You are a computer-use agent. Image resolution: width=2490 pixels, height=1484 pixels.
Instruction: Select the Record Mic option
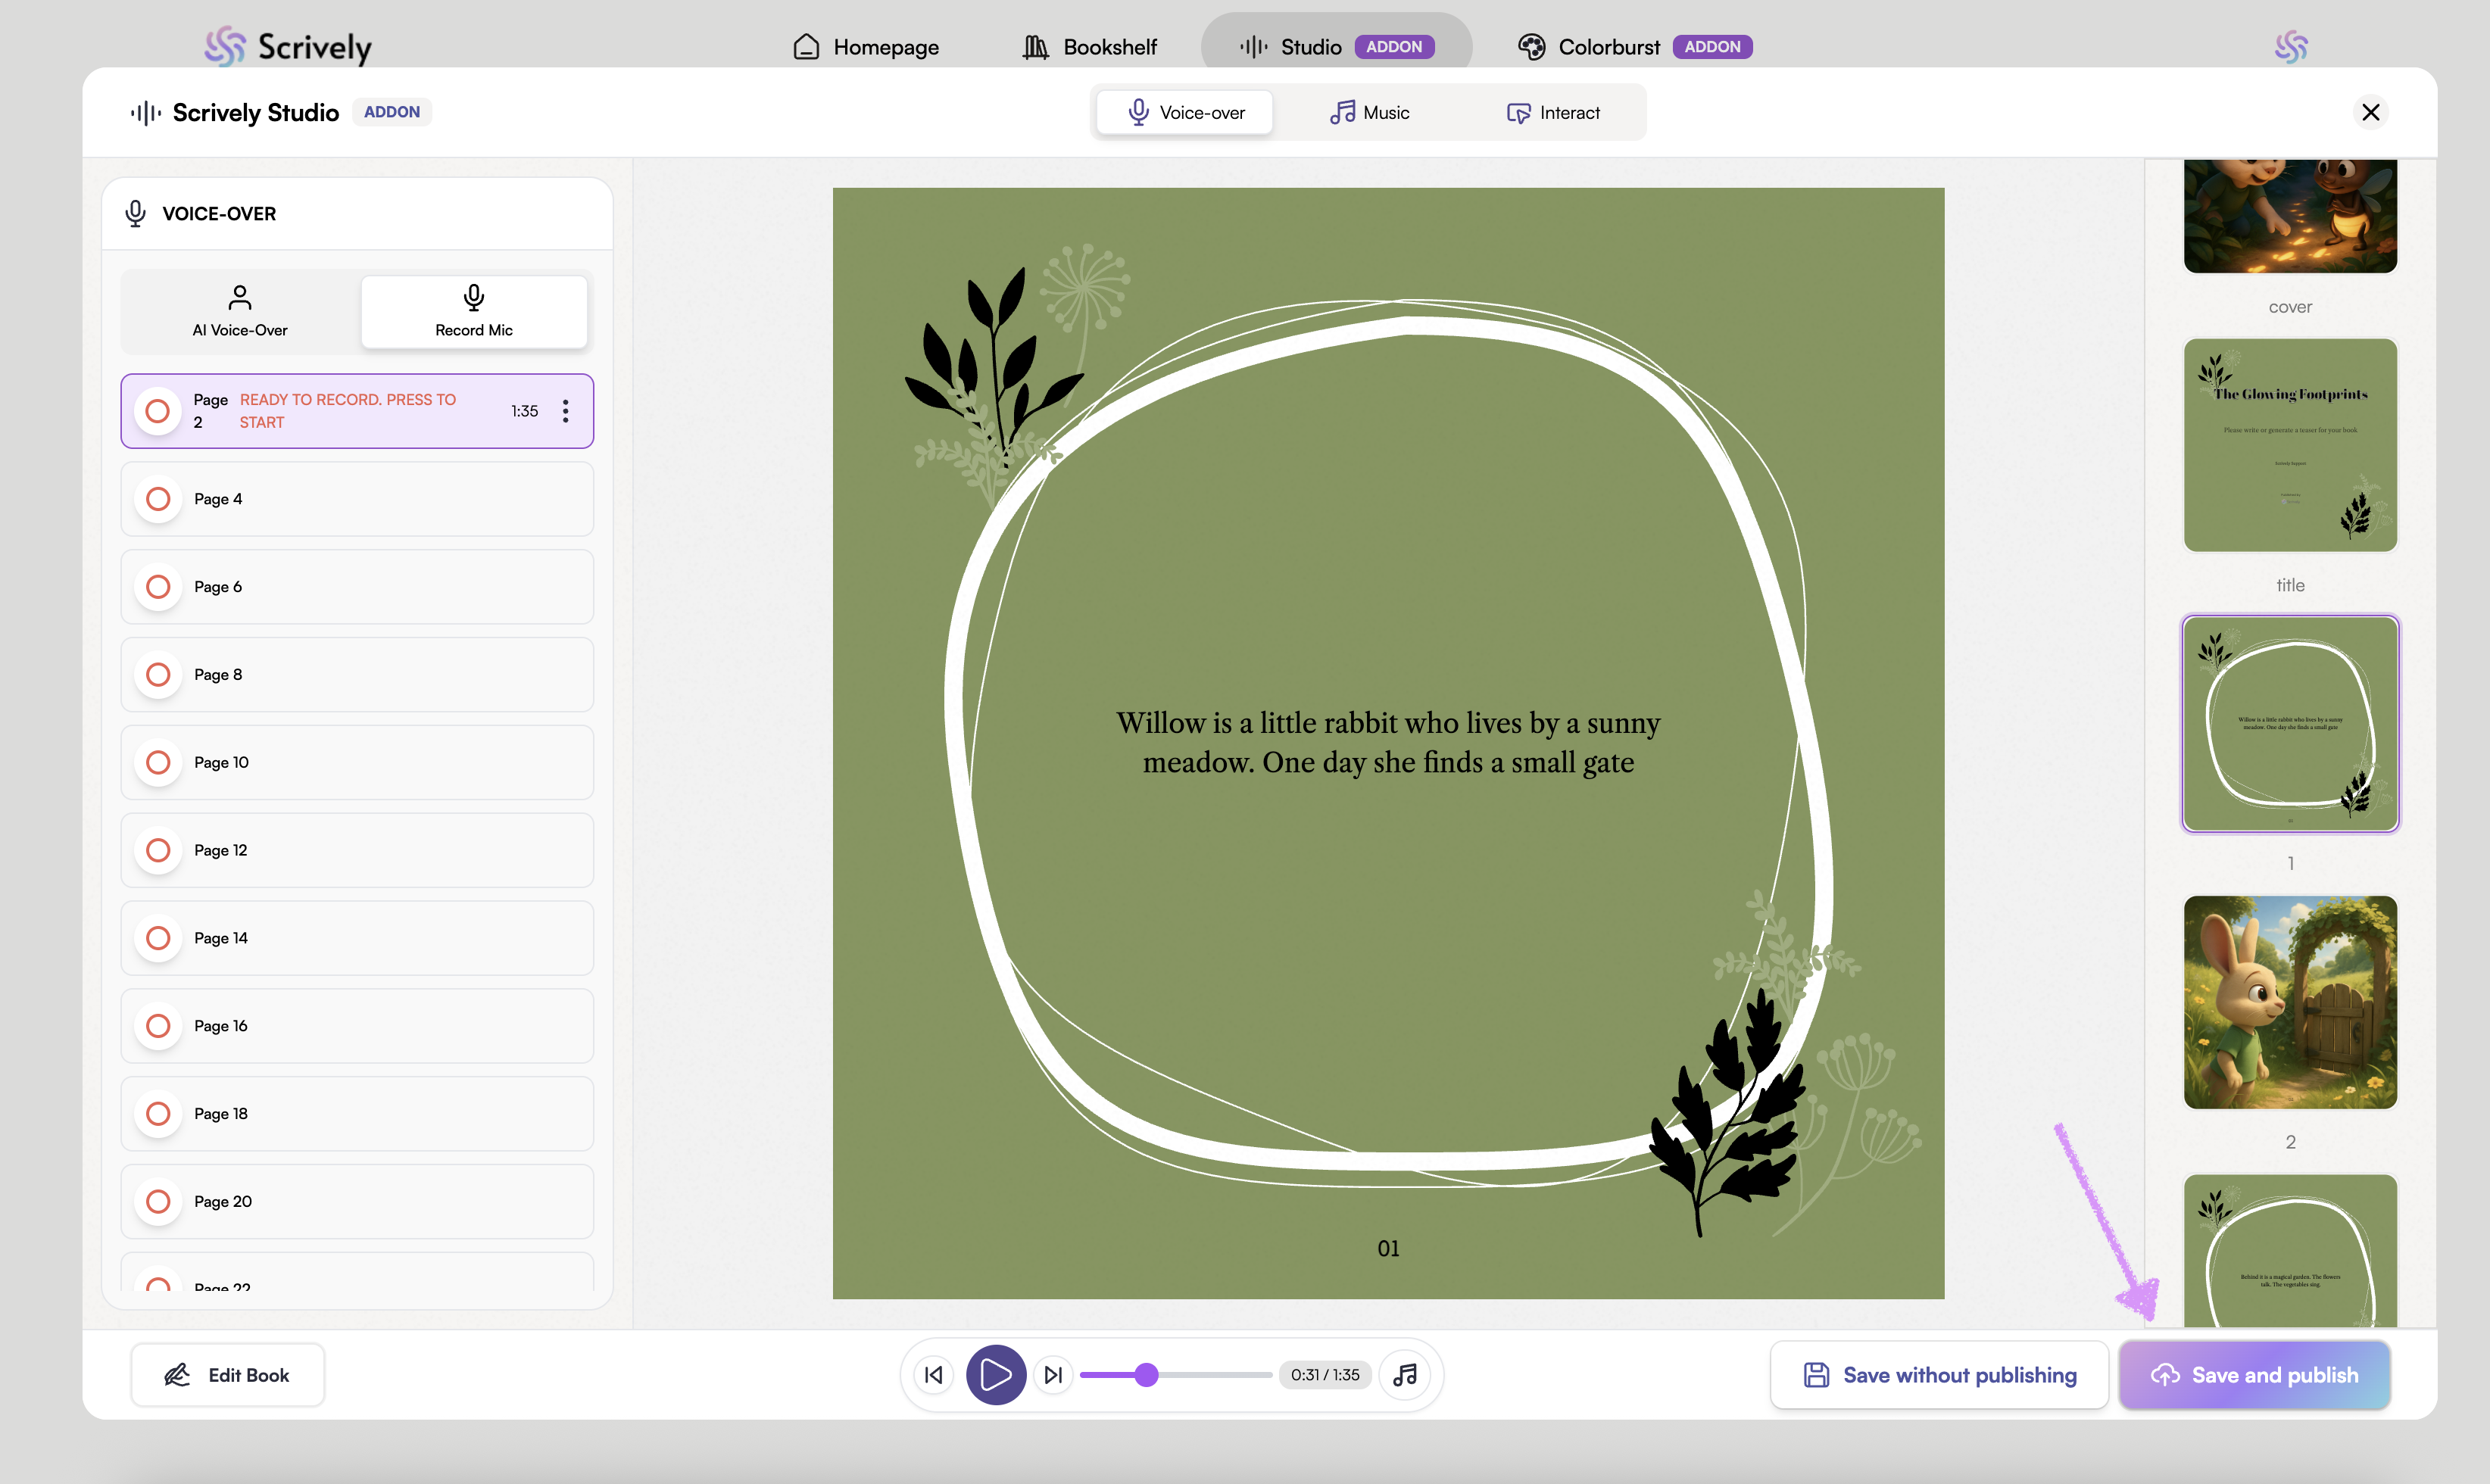pyautogui.click(x=474, y=311)
